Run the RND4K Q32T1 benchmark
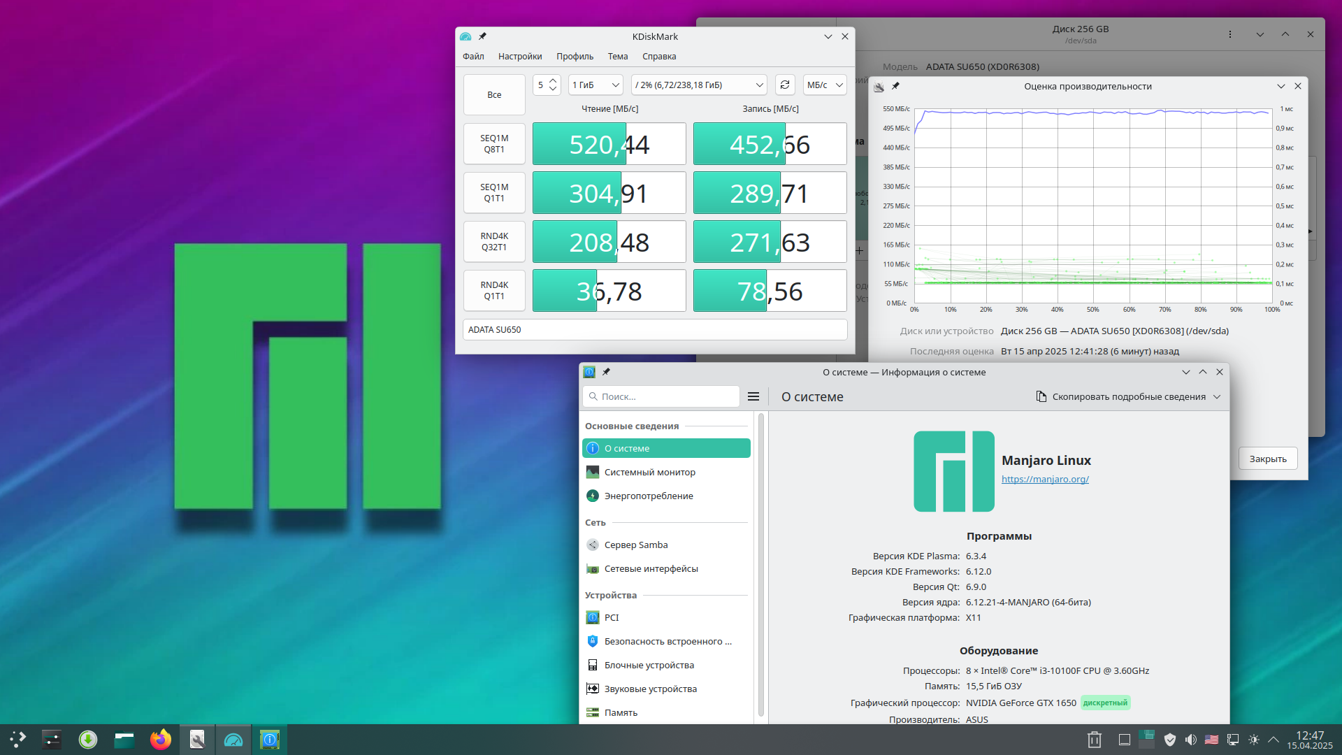The image size is (1342, 755). point(494,242)
